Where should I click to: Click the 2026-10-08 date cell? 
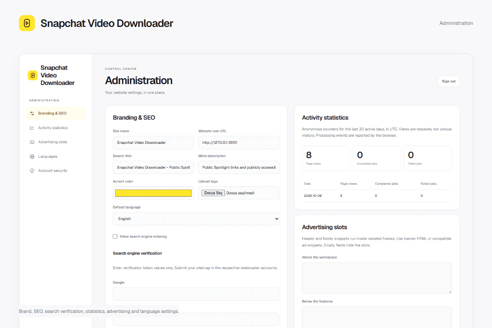tap(312, 196)
